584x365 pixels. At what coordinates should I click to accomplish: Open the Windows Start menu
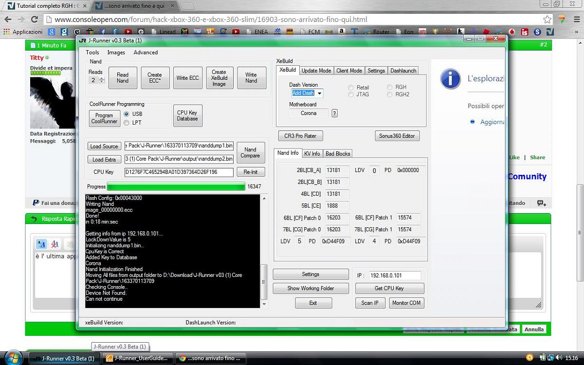click(x=14, y=357)
